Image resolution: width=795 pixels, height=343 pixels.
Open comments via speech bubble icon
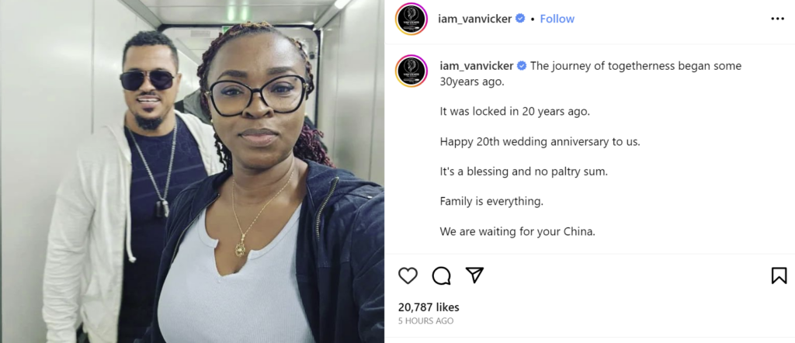pyautogui.click(x=441, y=275)
